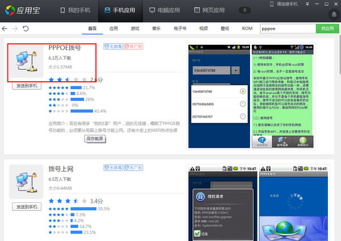This screenshot has width=341, height=241.
Task: Click the user avatar icon
Action: pos(334,14)
